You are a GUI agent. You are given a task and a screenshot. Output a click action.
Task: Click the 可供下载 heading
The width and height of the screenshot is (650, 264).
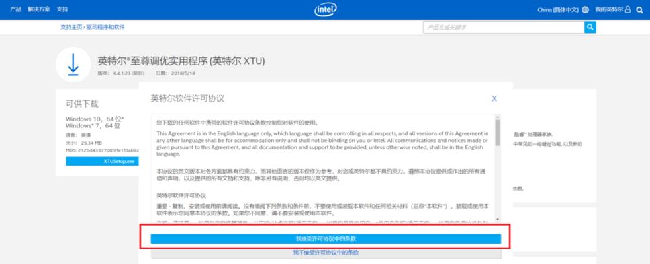point(81,104)
